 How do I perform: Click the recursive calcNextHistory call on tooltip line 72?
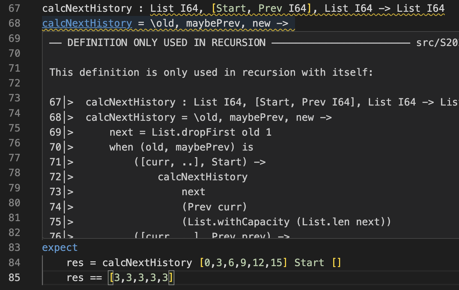pos(202,177)
